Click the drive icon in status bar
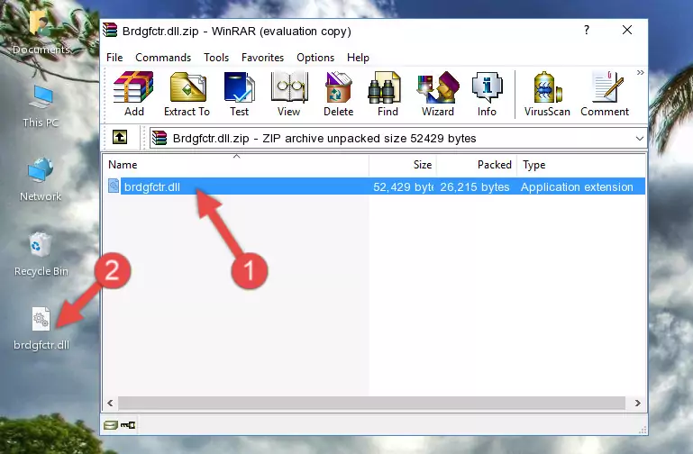Image resolution: width=693 pixels, height=454 pixels. tap(111, 425)
